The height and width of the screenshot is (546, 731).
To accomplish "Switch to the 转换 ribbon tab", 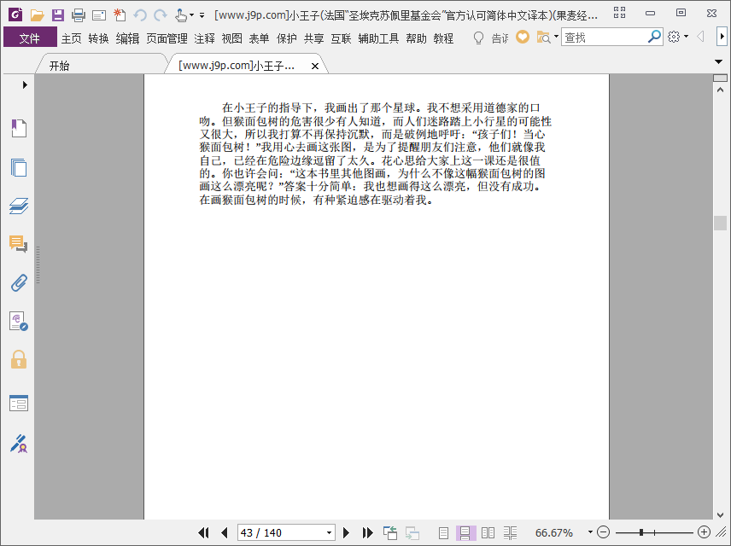I will 98,38.
